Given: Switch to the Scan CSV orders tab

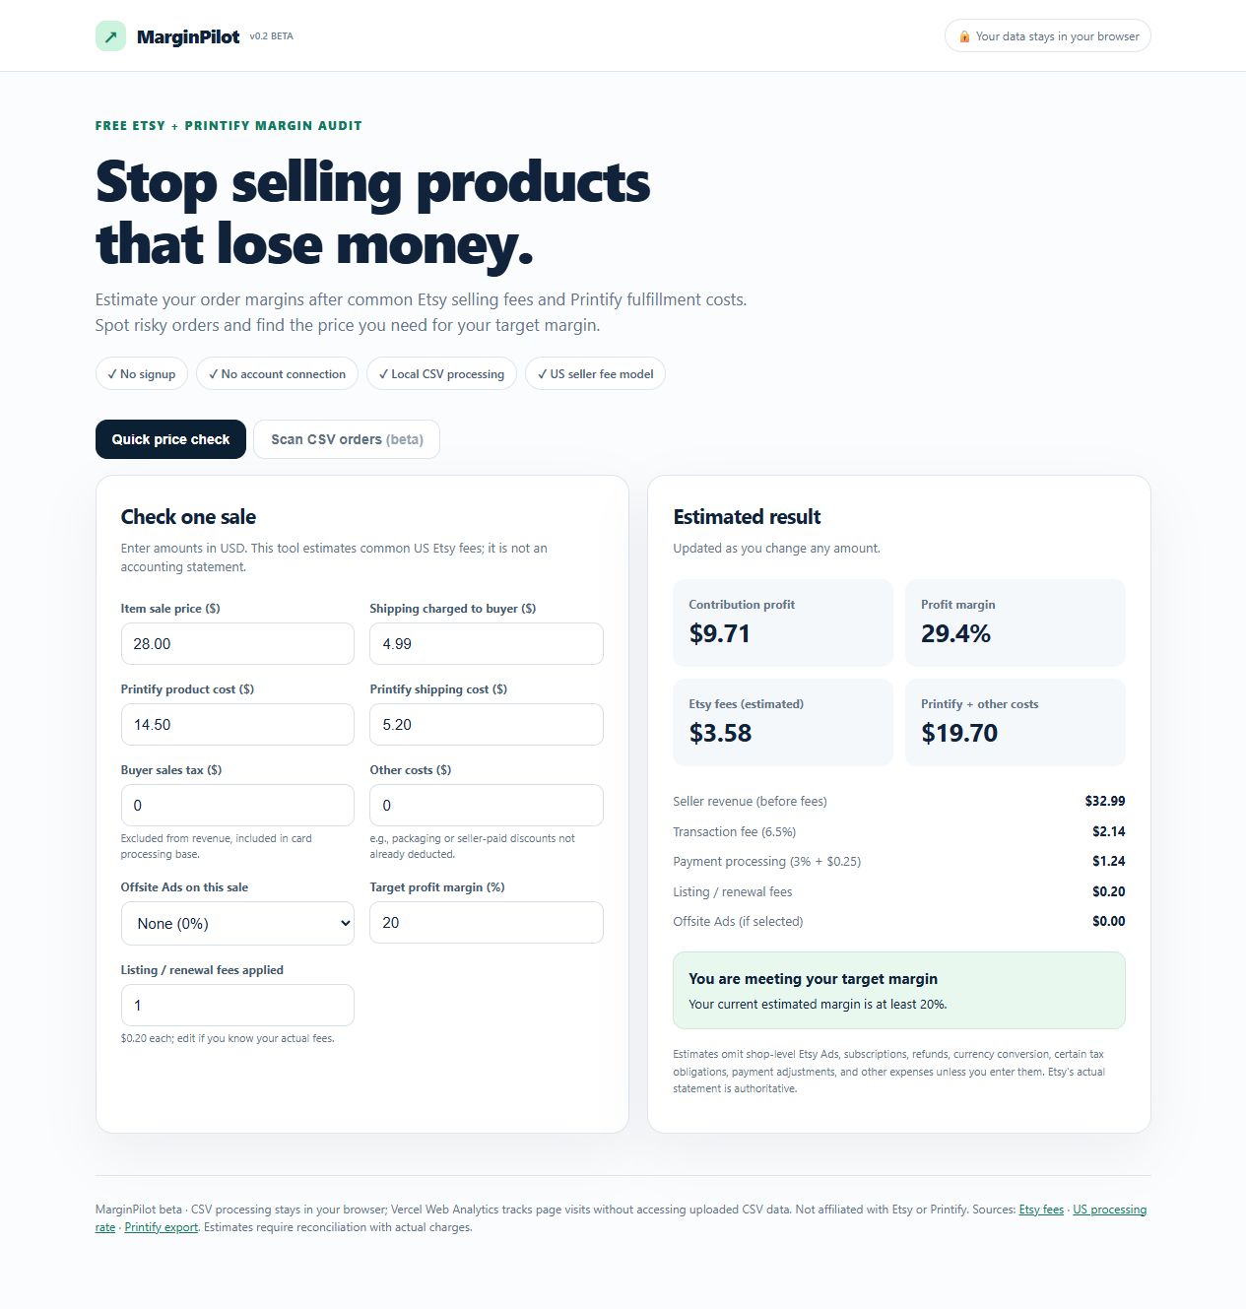Looking at the screenshot, I should click(347, 439).
